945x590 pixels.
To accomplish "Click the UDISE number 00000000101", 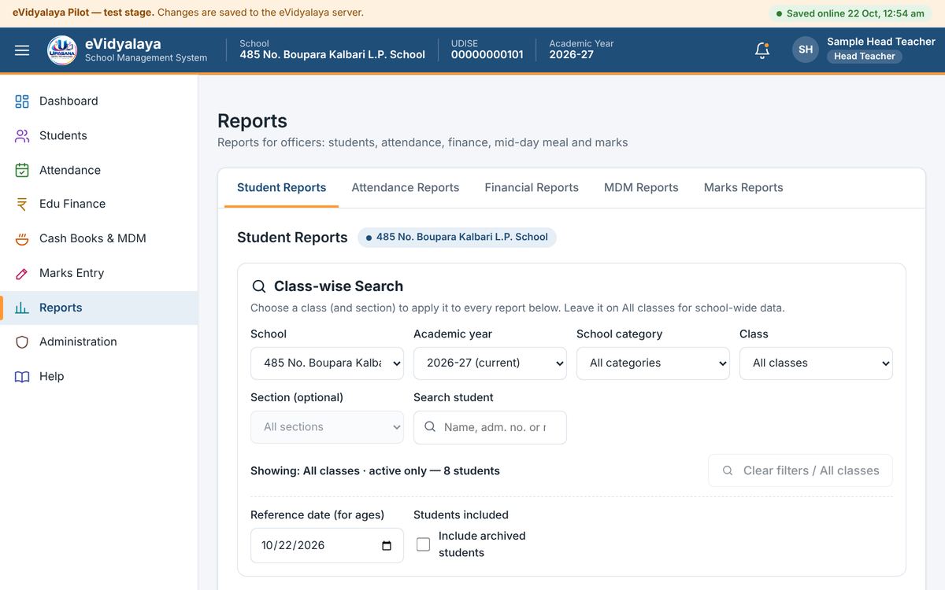I will coord(487,55).
